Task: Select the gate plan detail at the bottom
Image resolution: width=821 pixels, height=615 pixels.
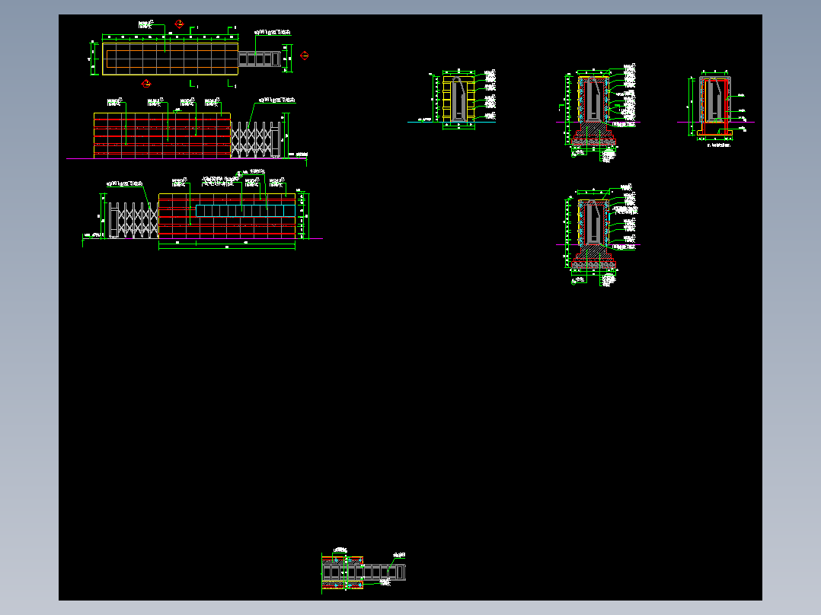Action: point(363,572)
